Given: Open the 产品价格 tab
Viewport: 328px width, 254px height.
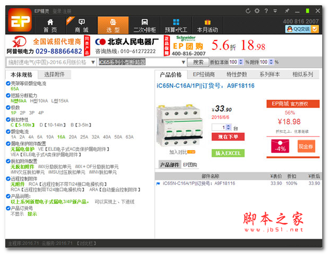Looking at the screenshot, I should click(x=171, y=75).
